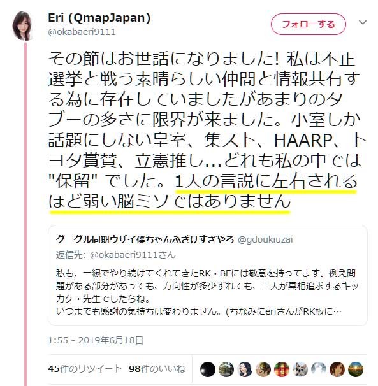Click the cat photo liker avatar
Screen dimensions: 378x386
click(x=300, y=369)
